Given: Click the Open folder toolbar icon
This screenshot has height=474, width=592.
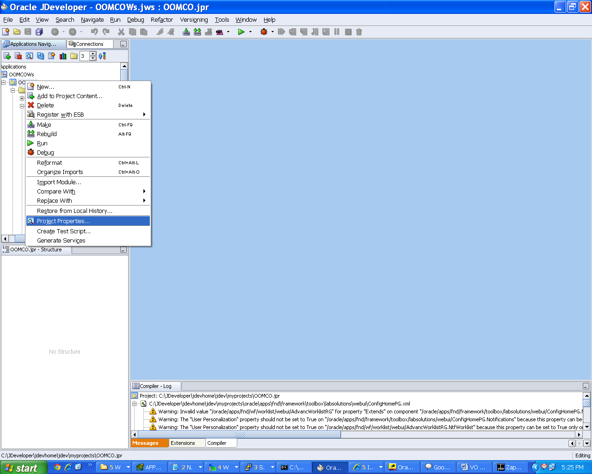Looking at the screenshot, I should (17, 32).
